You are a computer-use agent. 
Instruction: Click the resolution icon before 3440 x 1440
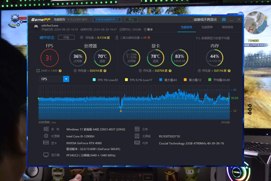(x=38, y=71)
